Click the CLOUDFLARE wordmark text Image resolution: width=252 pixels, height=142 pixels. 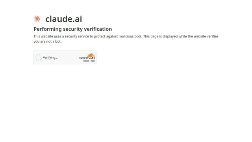pyautogui.click(x=87, y=58)
